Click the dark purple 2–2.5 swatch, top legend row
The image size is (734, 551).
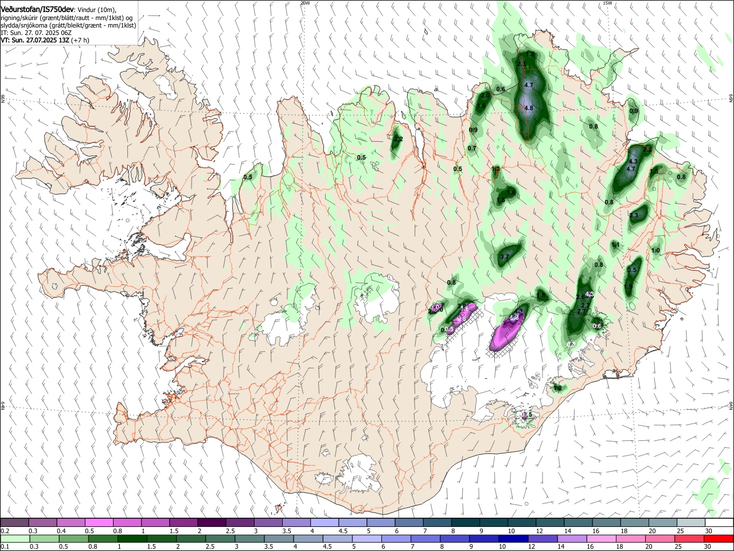[212, 523]
